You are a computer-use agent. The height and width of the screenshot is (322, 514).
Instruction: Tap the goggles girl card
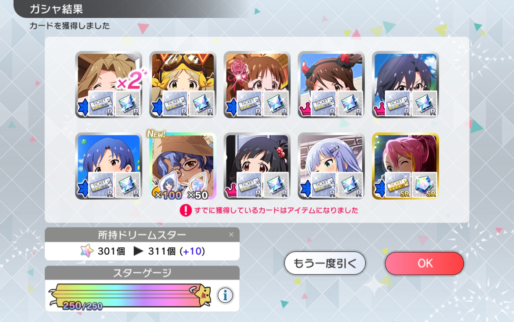coord(182,85)
